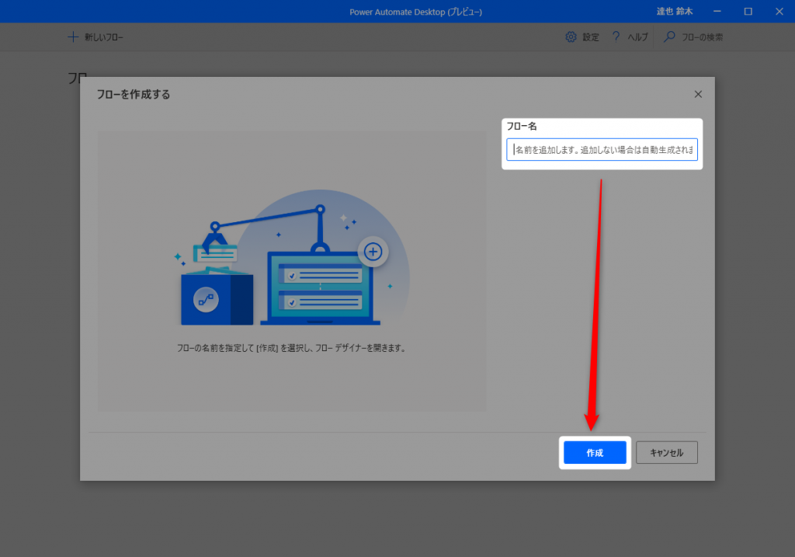The height and width of the screenshot is (557, 795).
Task: Click the user name 達也 鈴木
Action: (675, 11)
